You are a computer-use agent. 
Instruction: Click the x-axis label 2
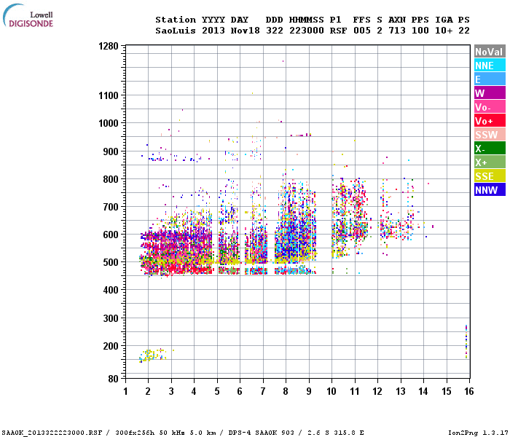148,391
